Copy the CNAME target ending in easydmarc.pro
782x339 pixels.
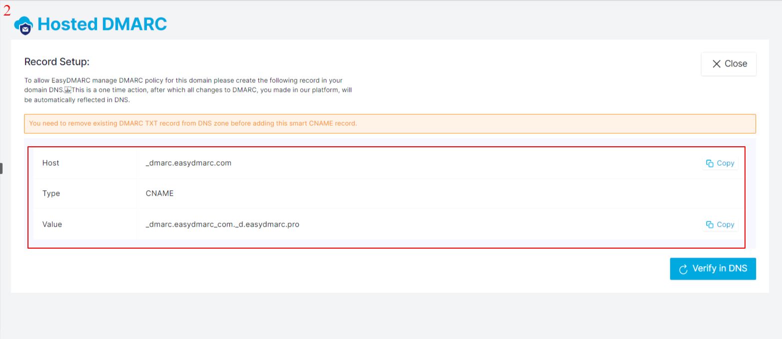pyautogui.click(x=720, y=224)
